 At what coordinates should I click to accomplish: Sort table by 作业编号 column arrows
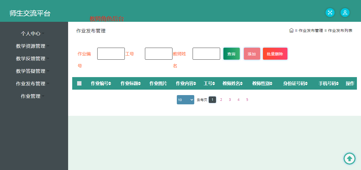pos(110,84)
